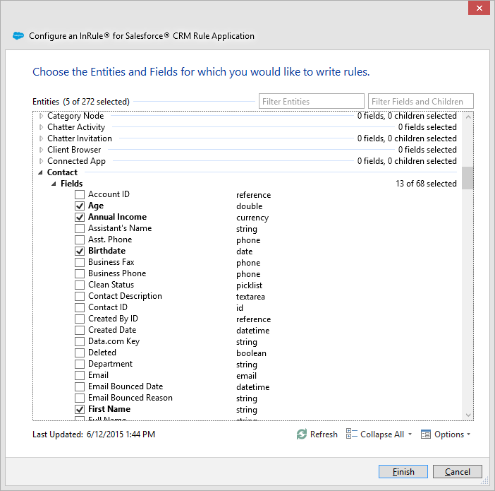Viewport: 495px width, 491px height.
Task: Collapse the Contact entity
Action: pyautogui.click(x=40, y=173)
